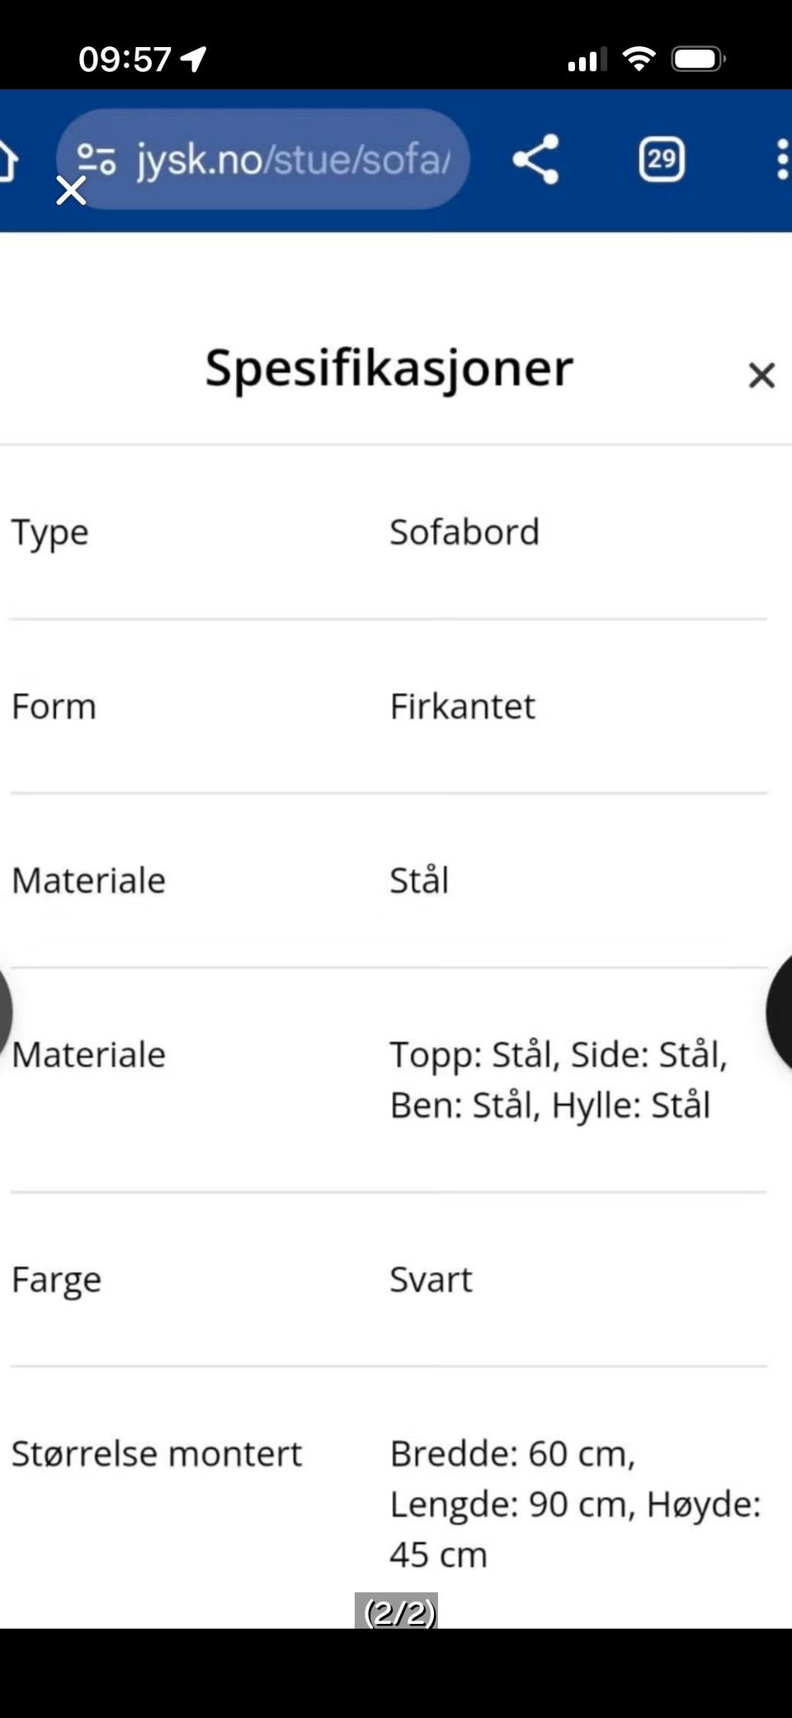This screenshot has height=1718, width=792.
Task: Go to previous image with left arrow
Action: point(5,1012)
